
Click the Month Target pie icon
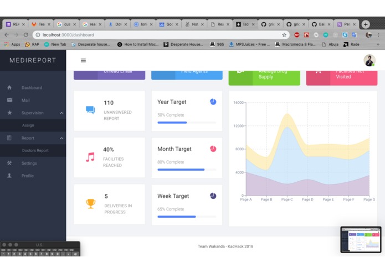213,149
